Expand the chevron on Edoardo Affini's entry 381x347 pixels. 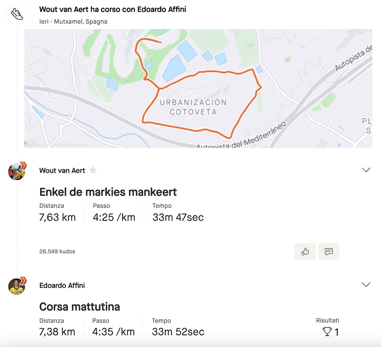366,284
